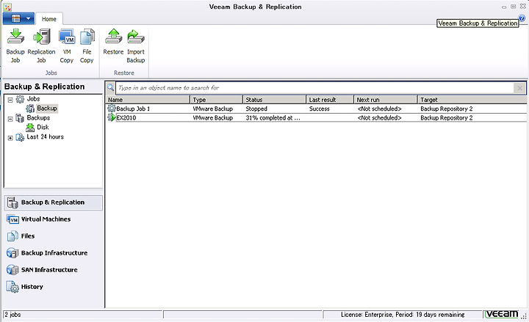Click the Success last result cell
Screen dimensions: 529x322
(x=319, y=109)
